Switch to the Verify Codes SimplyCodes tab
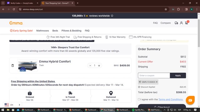200x112 pixels. click(22, 3)
